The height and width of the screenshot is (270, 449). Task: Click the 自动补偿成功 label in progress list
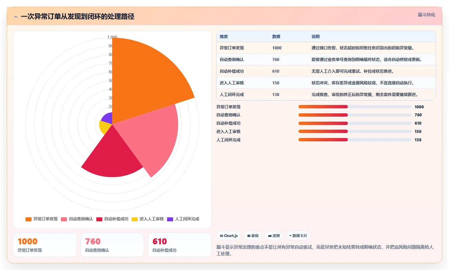point(228,123)
